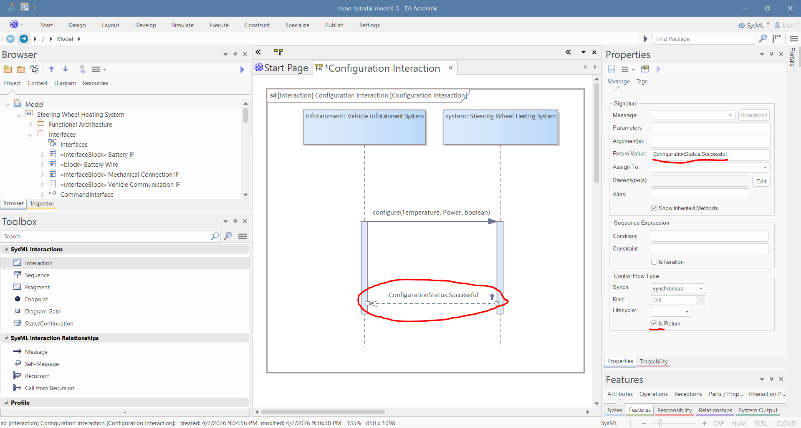
Task: Click the Return Value input field
Action: coord(710,154)
